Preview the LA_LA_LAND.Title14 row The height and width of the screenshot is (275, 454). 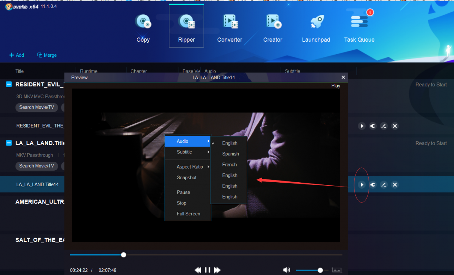362,185
